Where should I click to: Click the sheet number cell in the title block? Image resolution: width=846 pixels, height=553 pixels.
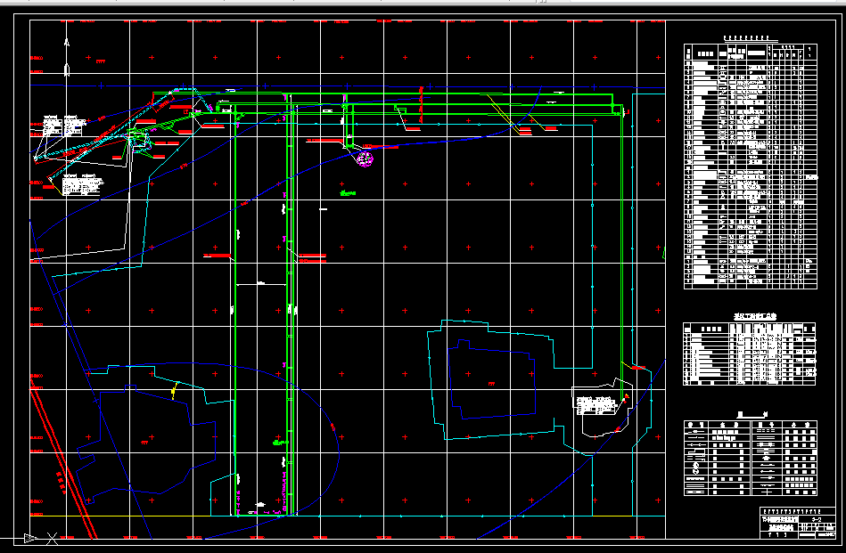click(817, 519)
